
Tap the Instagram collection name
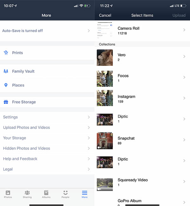(x=126, y=97)
